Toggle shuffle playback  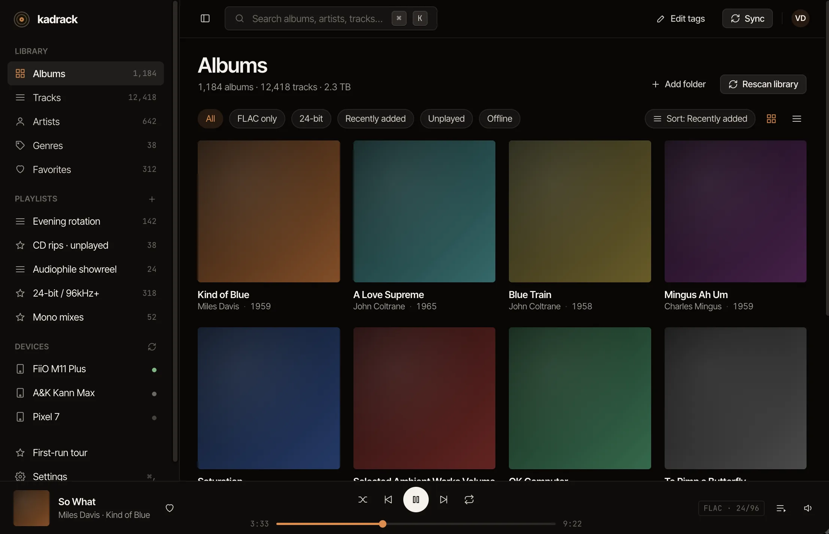pos(363,500)
